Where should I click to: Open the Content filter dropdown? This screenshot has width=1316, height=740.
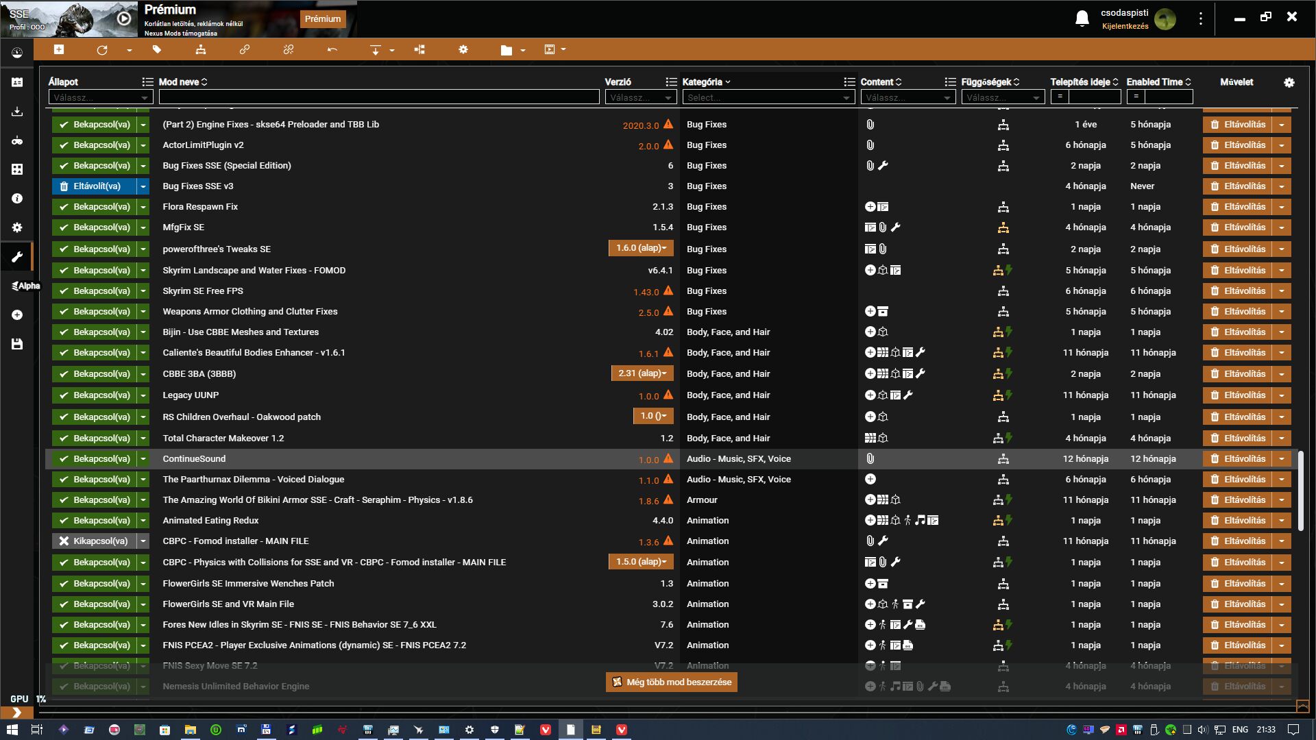coord(907,97)
